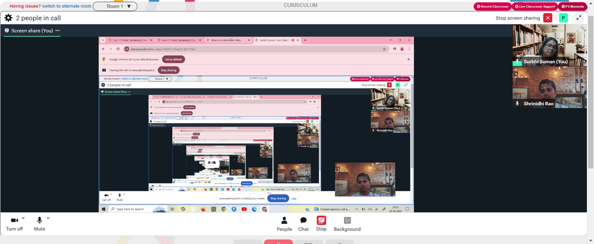Mute the microphone
The width and height of the screenshot is (594, 244).
click(x=39, y=224)
